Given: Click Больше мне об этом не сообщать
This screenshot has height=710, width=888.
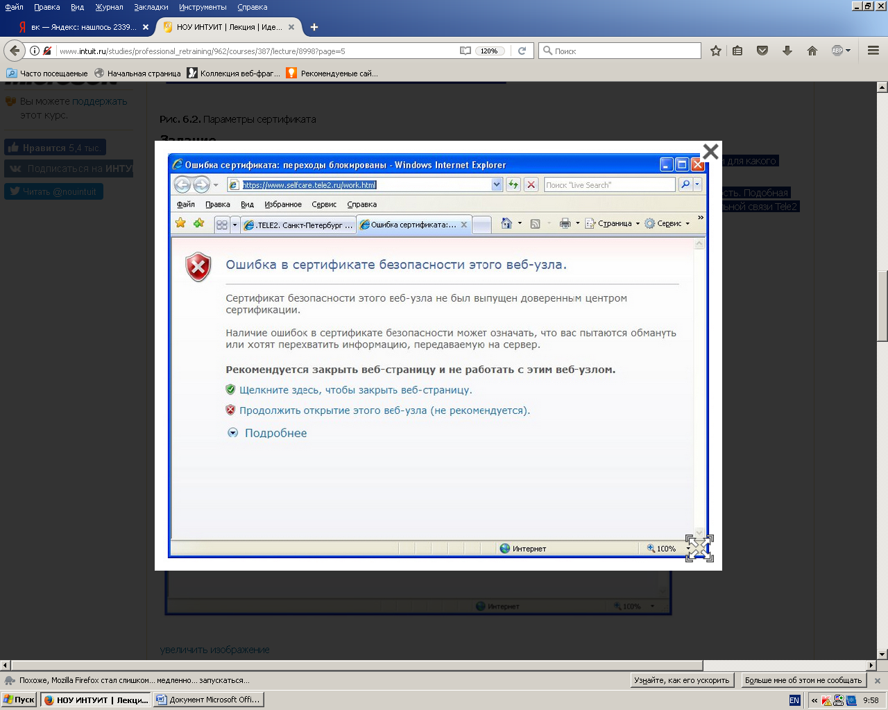Looking at the screenshot, I should tap(803, 680).
